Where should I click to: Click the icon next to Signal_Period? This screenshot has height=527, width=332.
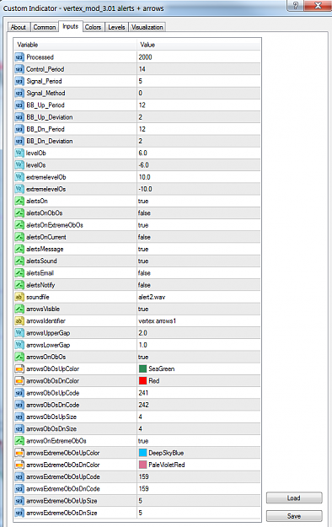pos(19,81)
